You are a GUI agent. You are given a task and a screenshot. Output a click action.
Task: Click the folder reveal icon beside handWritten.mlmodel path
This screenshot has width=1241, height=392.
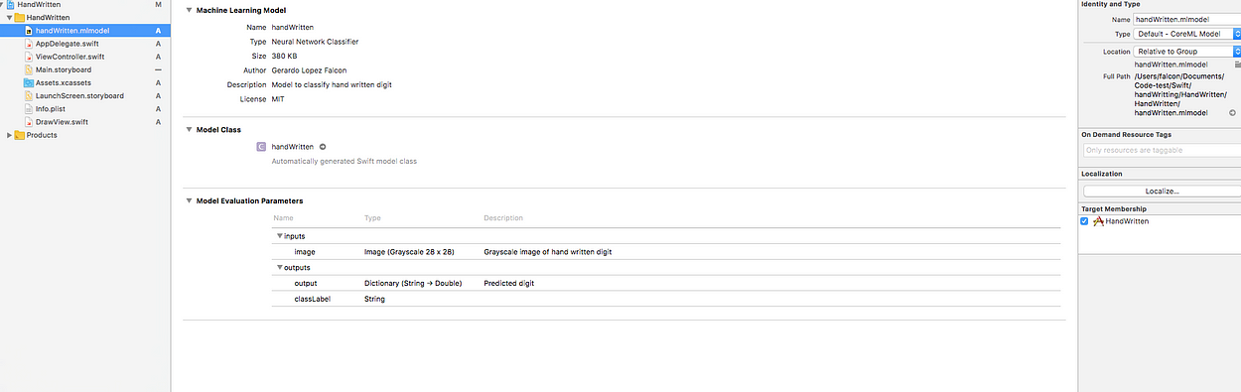pyautogui.click(x=1237, y=65)
